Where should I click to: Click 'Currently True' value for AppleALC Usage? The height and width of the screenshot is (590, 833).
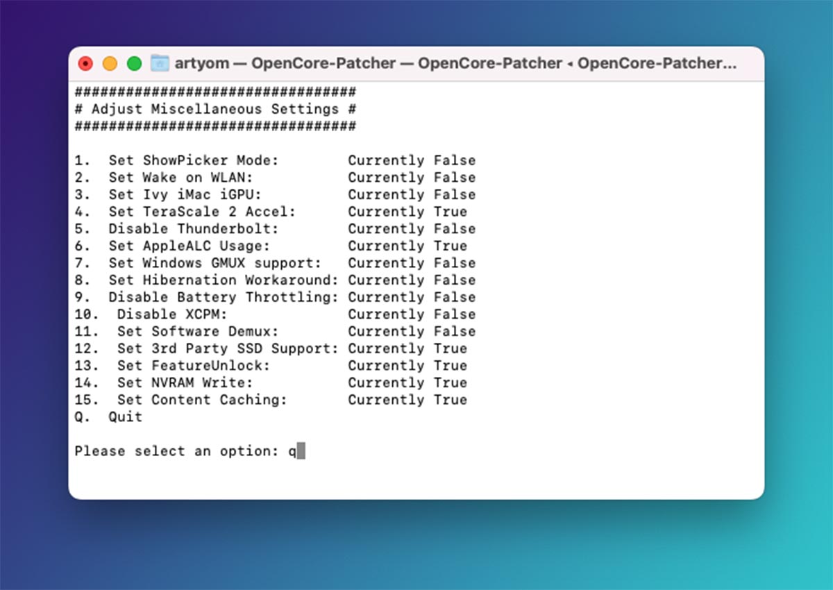(407, 246)
